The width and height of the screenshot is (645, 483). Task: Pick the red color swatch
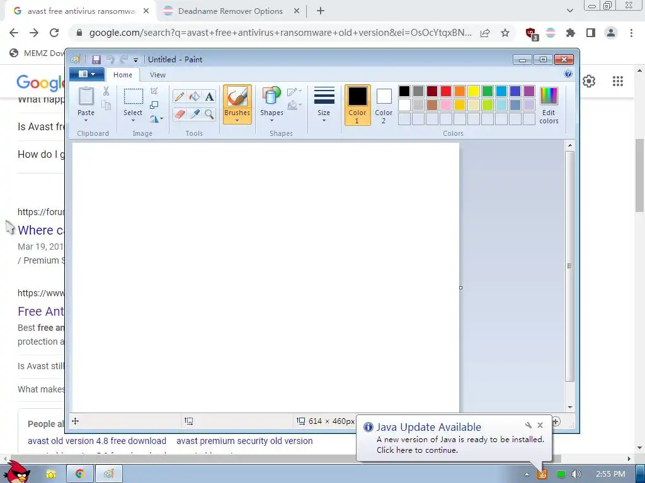point(446,91)
